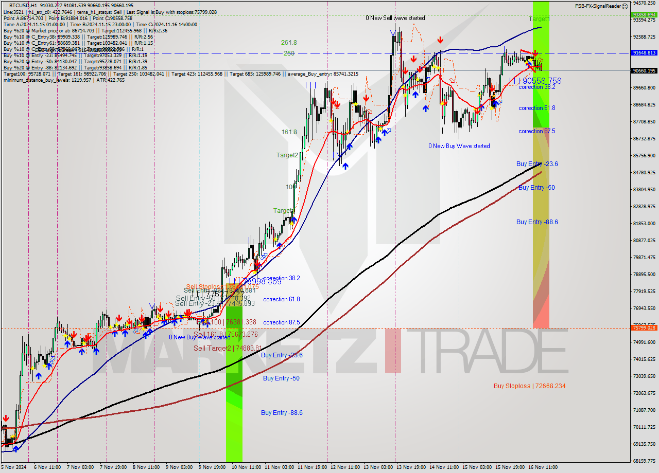Click the 'Point A:86714.703' value

24,19
